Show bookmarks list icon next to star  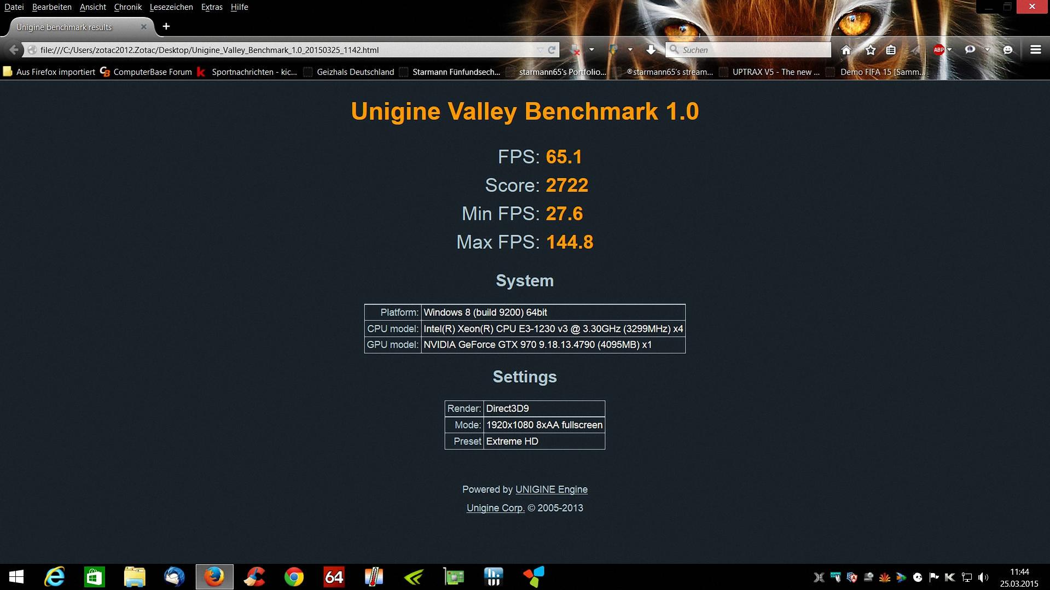pos(891,50)
